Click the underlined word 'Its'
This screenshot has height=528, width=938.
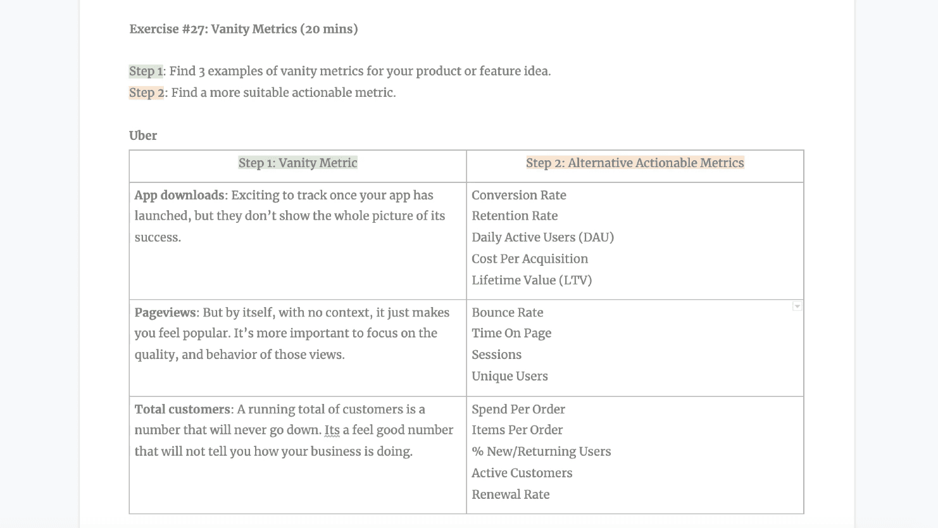pyautogui.click(x=332, y=430)
